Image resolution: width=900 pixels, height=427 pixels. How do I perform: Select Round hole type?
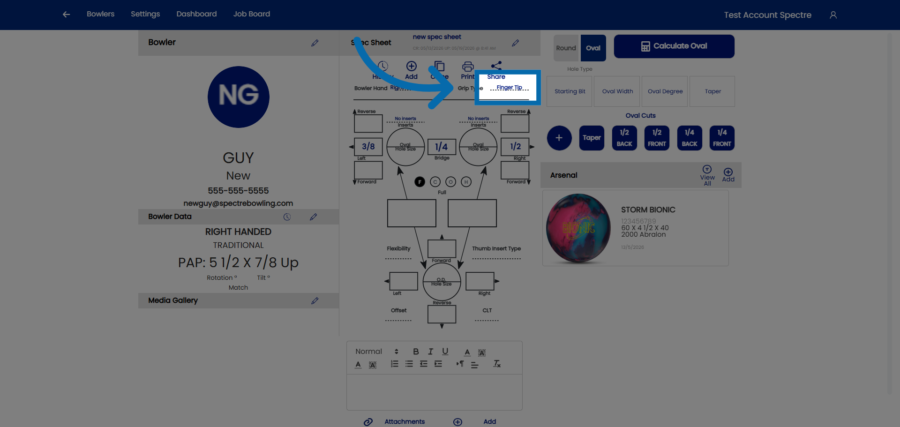pos(566,48)
